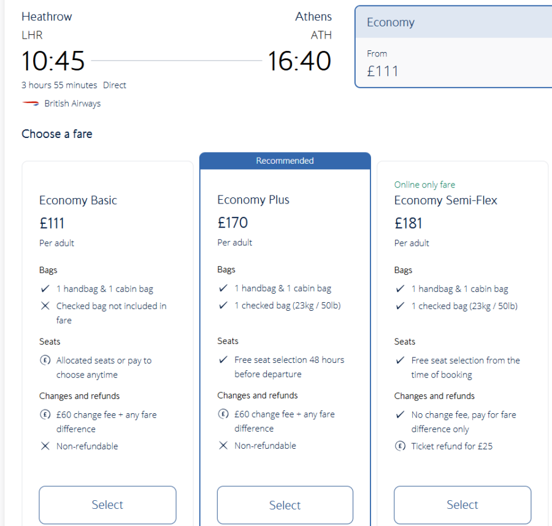This screenshot has height=526, width=552.
Task: Select the Economy Plus fare
Action: tap(285, 505)
